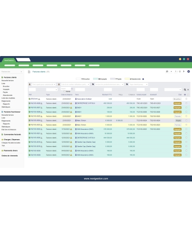Click the magnifier search icon in filter row

tap(185, 89)
